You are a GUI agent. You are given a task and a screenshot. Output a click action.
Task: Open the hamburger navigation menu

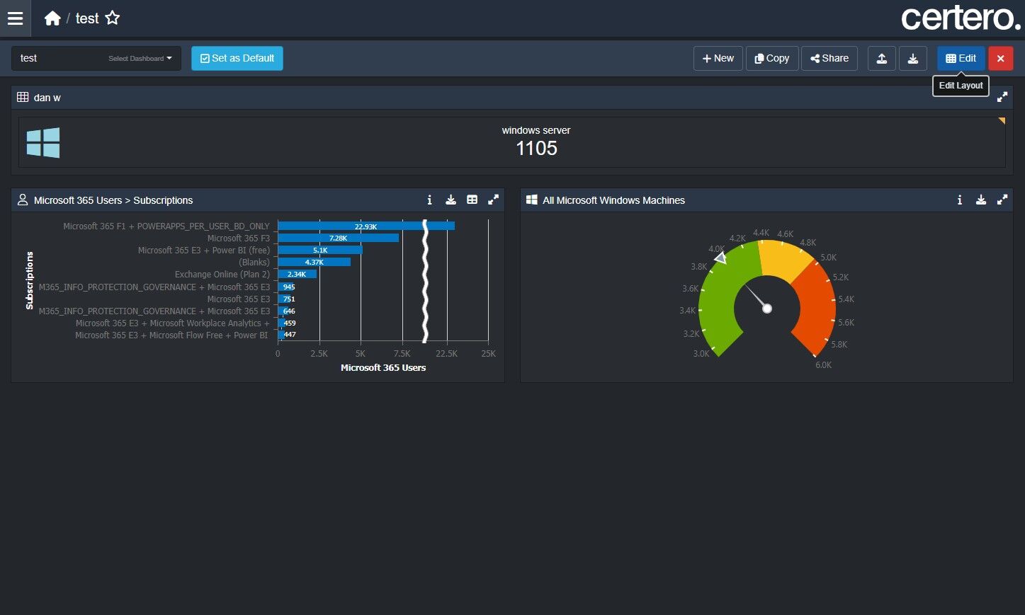tap(15, 18)
